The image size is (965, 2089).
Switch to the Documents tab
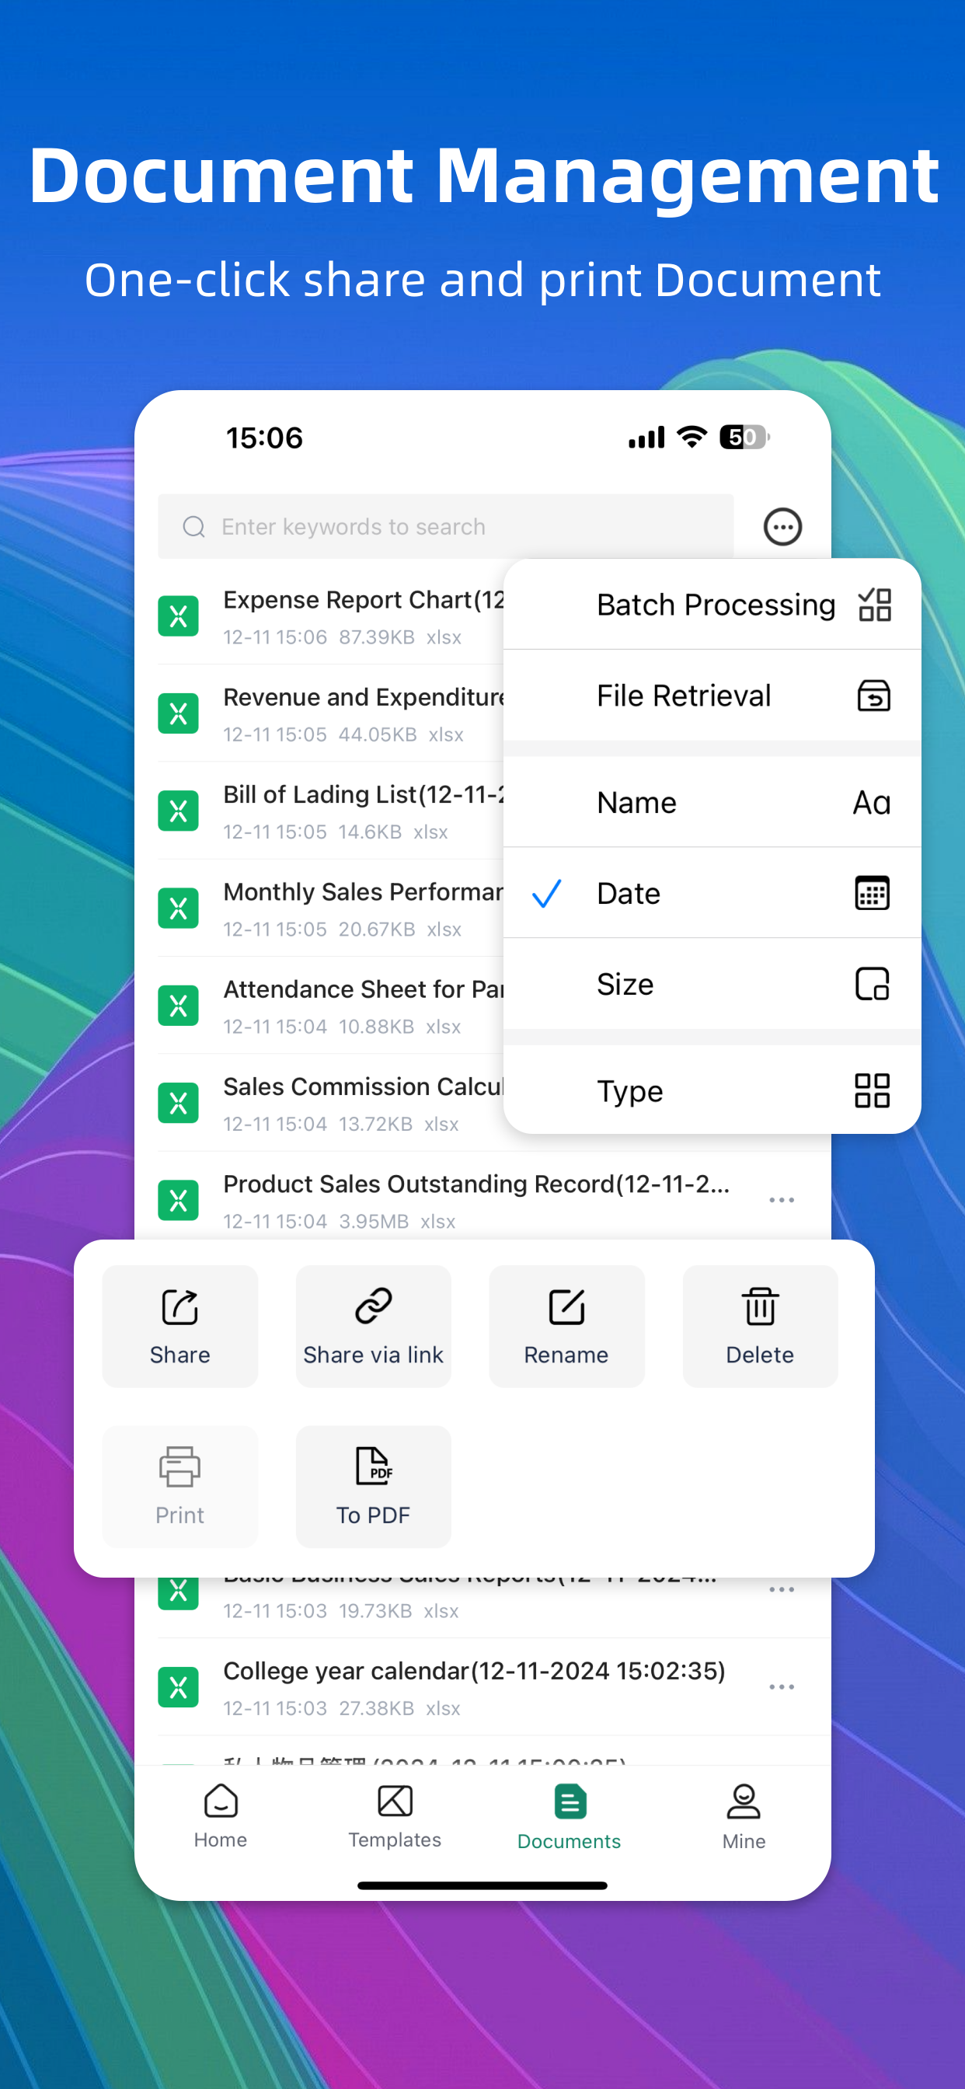[570, 1816]
